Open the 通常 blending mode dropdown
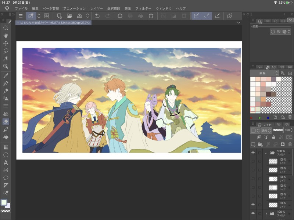The width and height of the screenshot is (294, 220). point(266,131)
